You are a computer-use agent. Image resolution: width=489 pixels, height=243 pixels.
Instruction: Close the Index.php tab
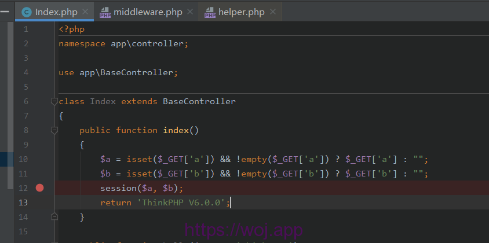pyautogui.click(x=85, y=12)
